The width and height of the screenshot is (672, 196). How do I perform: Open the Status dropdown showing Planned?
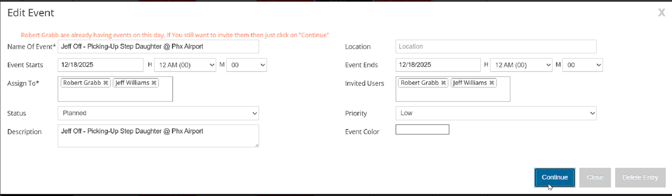[158, 113]
